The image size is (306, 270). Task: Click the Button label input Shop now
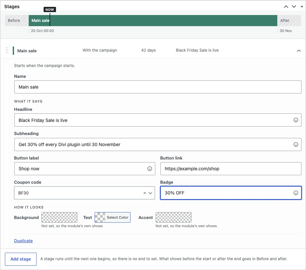[85, 169]
